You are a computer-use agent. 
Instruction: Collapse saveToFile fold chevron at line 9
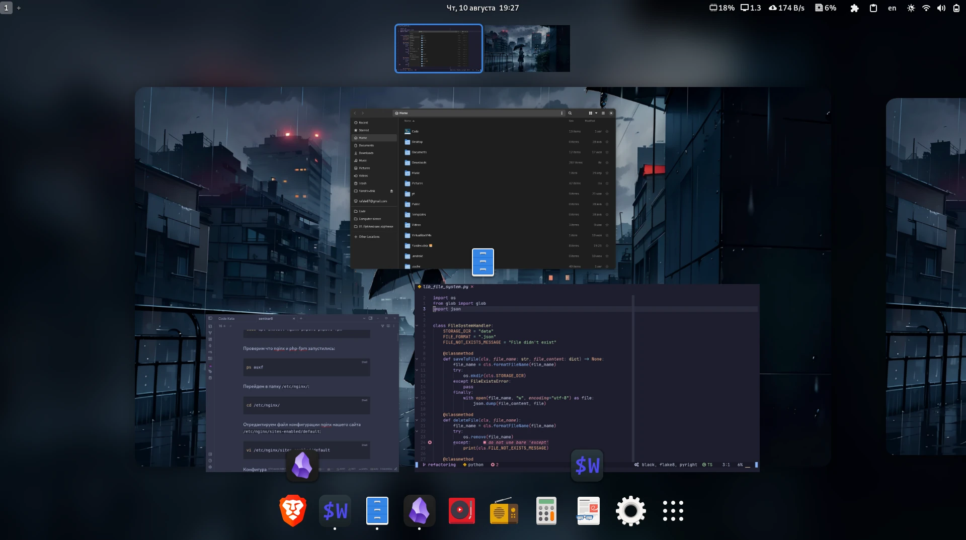point(417,359)
